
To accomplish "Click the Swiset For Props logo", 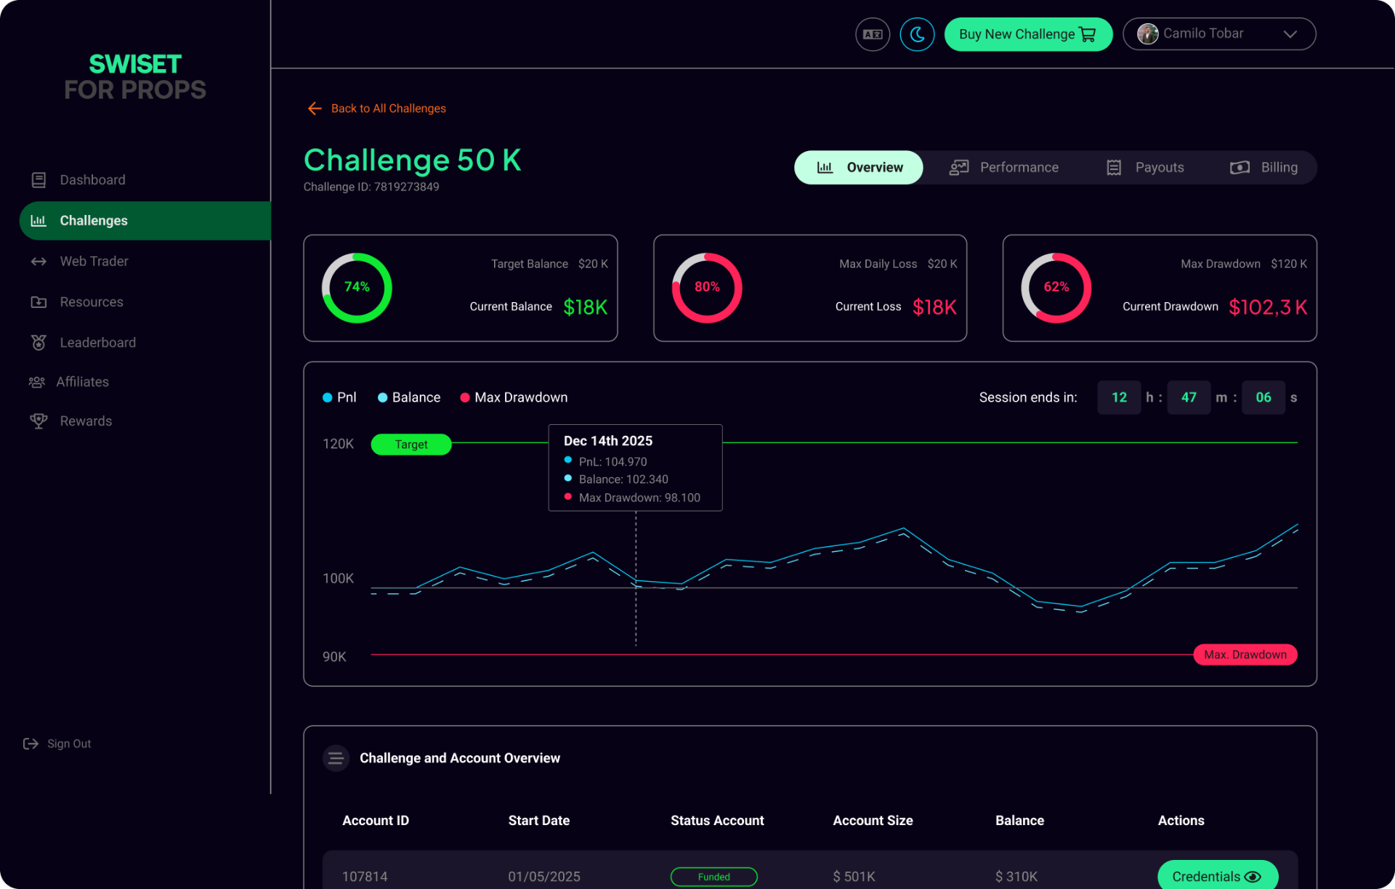I will (x=135, y=76).
